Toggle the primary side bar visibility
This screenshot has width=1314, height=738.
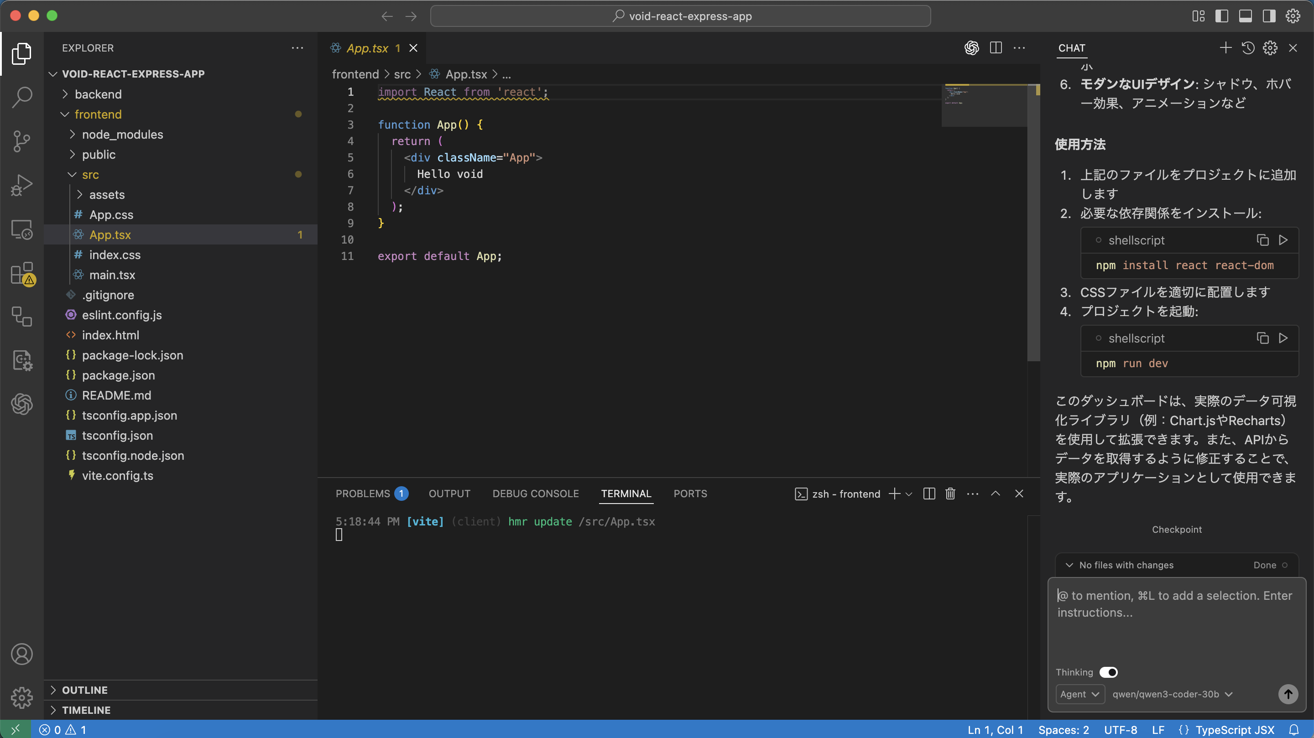coord(1222,16)
